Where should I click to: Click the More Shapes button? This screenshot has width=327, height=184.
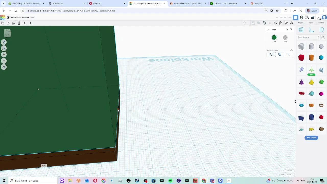coord(311,138)
